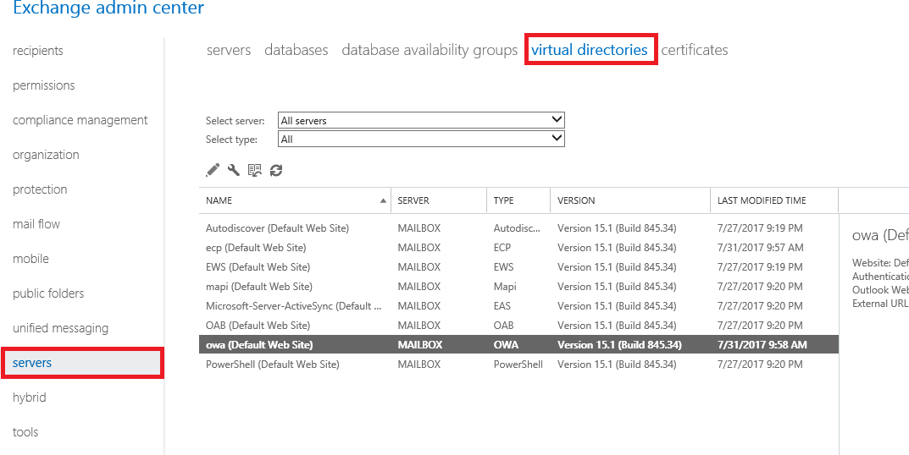Open organization section
The width and height of the screenshot is (909, 455).
click(x=46, y=155)
